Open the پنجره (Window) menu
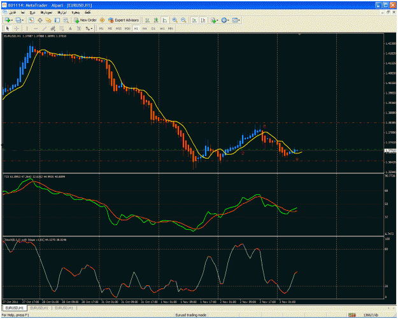The height and width of the screenshot is (319, 398). 76,12
